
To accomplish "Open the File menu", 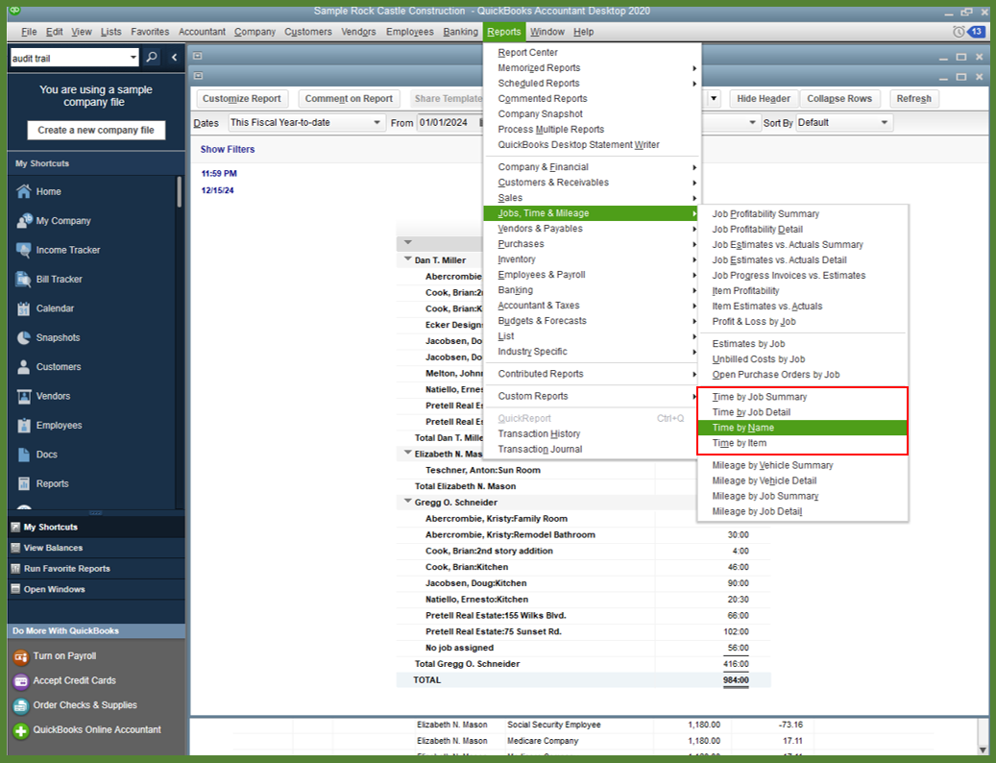I will (29, 32).
